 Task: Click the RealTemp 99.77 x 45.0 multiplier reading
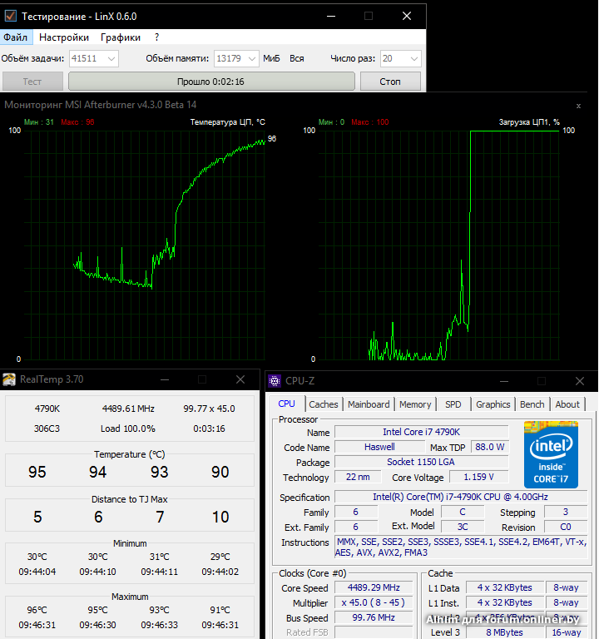coord(209,409)
